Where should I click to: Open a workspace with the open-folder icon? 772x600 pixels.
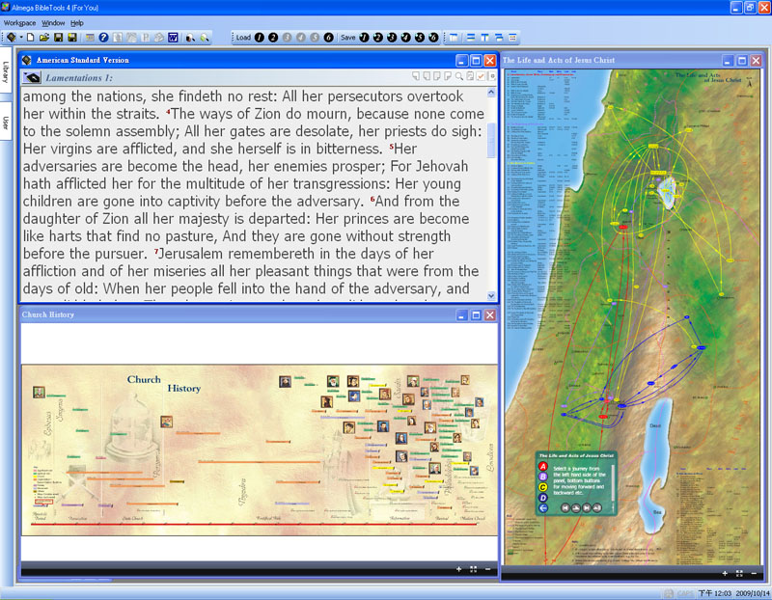point(44,38)
